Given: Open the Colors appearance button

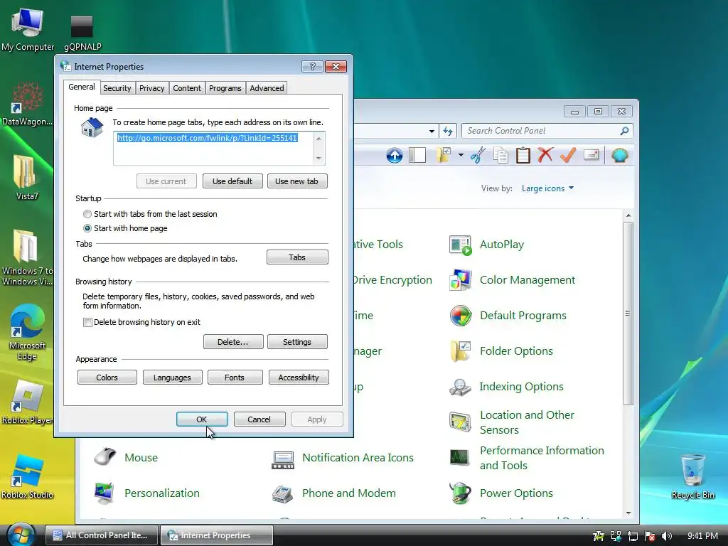Looking at the screenshot, I should [107, 378].
